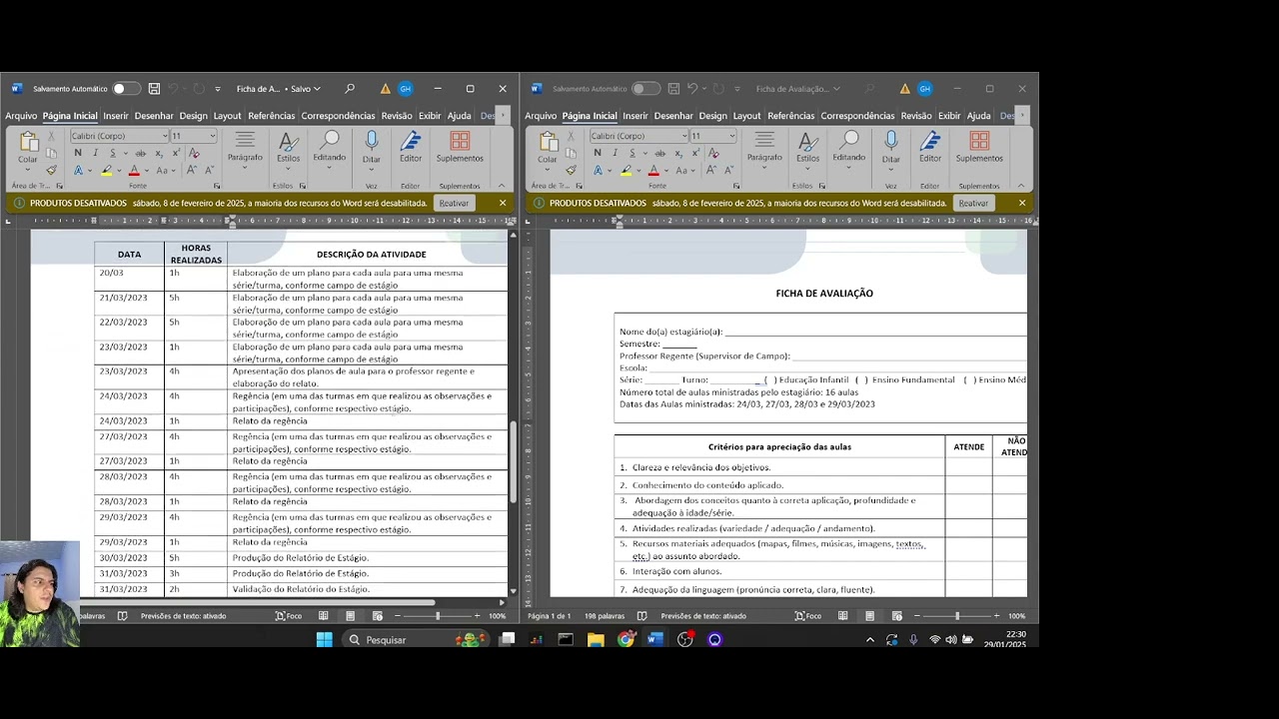Click Reativar button in left window banner
The width and height of the screenshot is (1279, 719).
click(454, 203)
